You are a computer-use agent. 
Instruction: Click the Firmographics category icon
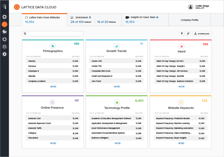tap(52, 45)
